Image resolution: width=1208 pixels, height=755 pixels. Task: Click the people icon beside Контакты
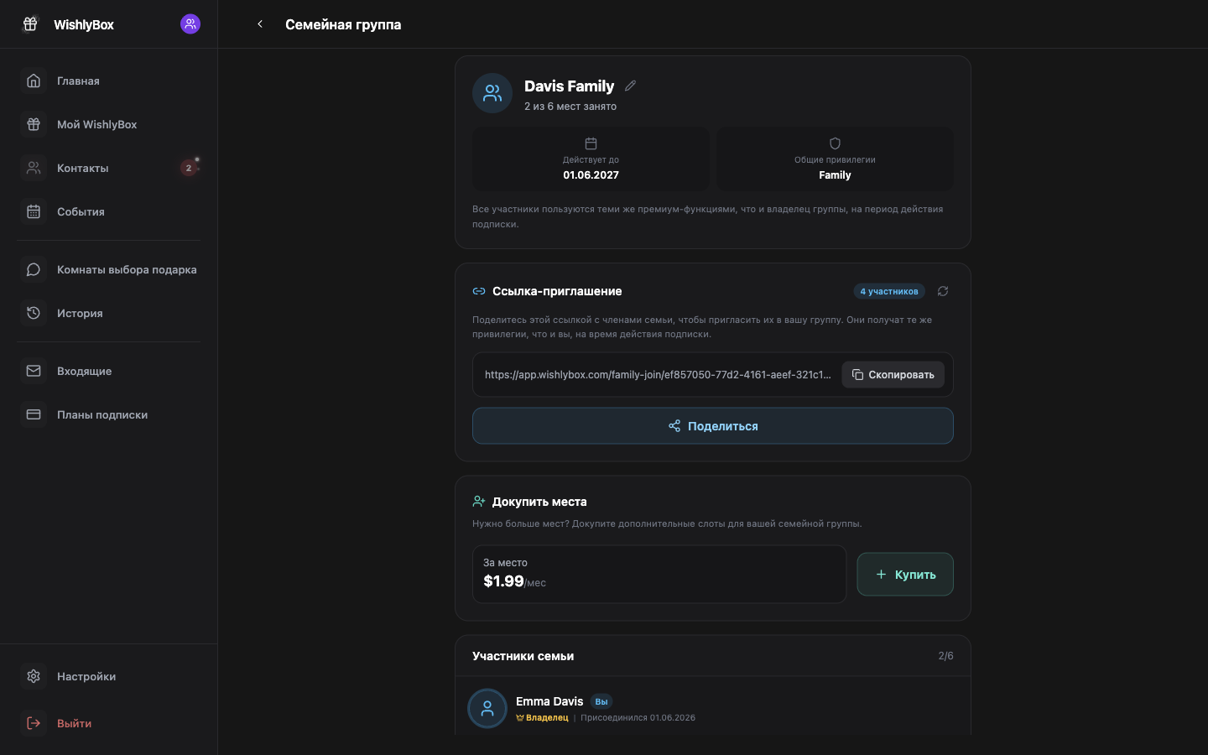34,168
